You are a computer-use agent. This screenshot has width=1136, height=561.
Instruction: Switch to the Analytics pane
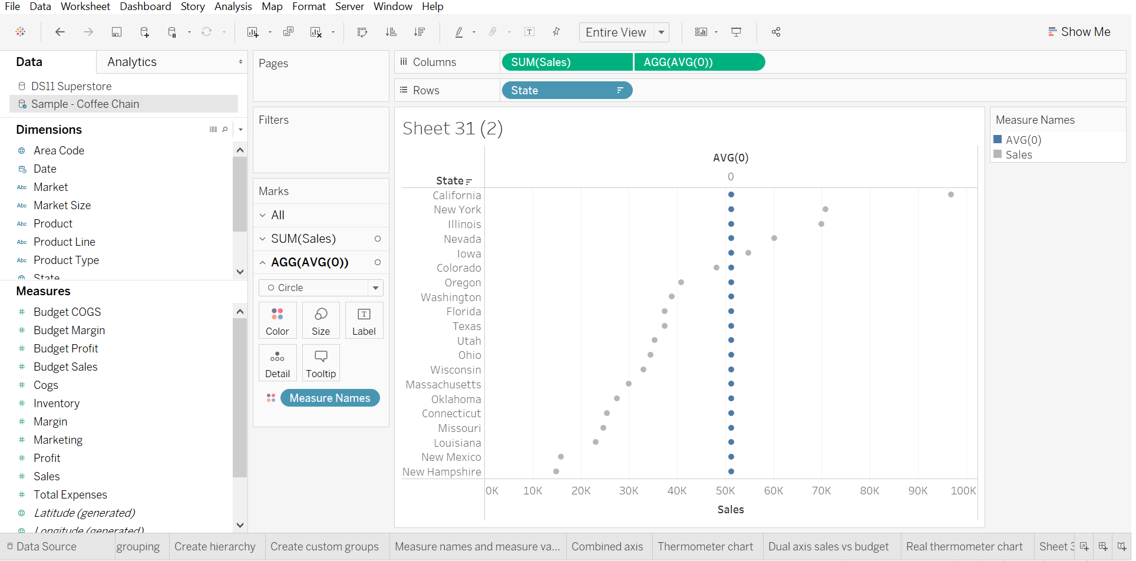pyautogui.click(x=132, y=61)
